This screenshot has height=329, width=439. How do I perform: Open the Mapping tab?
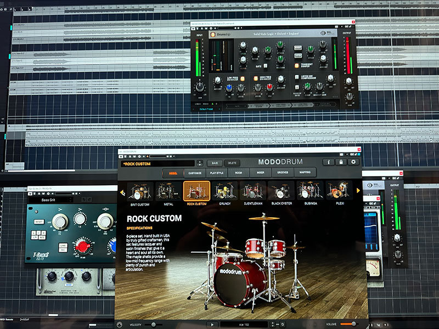tap(305, 172)
